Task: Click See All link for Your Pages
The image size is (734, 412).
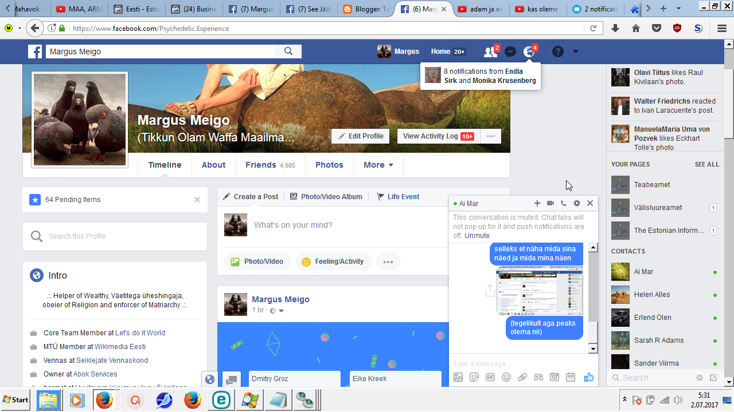Action: click(707, 164)
